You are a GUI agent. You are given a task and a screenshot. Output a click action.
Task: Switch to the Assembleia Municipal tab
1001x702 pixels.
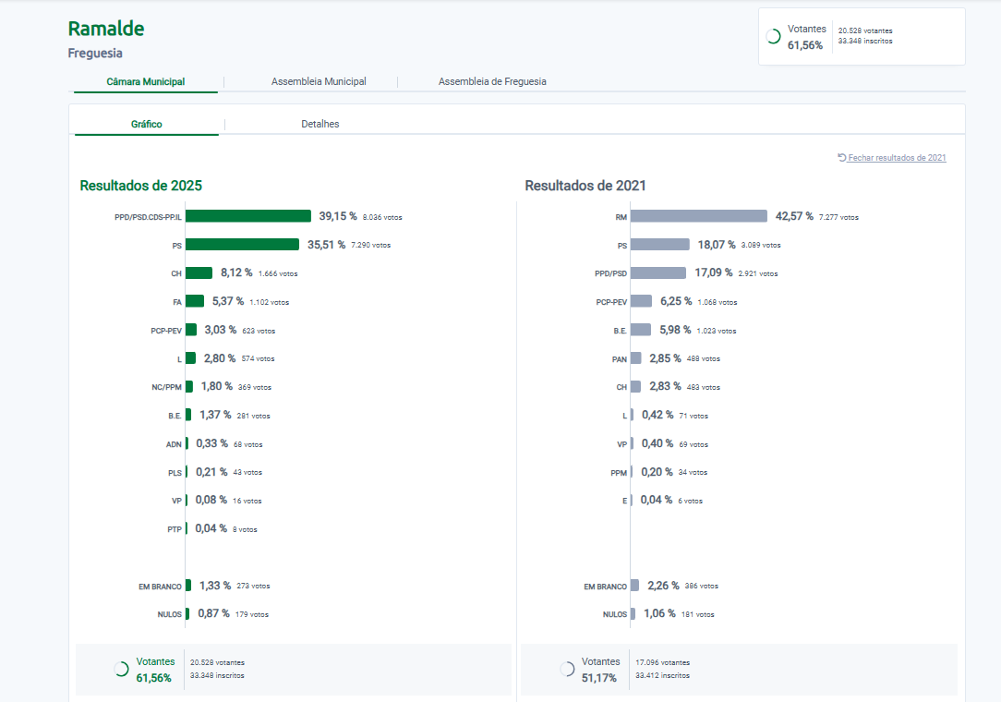319,82
